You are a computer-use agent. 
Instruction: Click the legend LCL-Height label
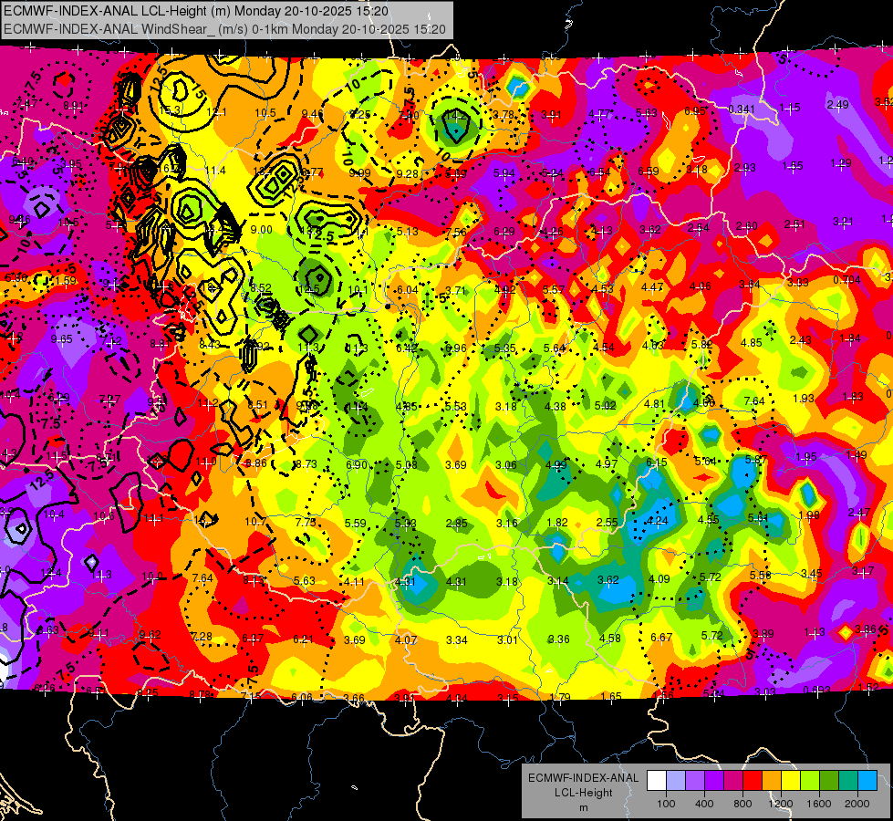583,793
